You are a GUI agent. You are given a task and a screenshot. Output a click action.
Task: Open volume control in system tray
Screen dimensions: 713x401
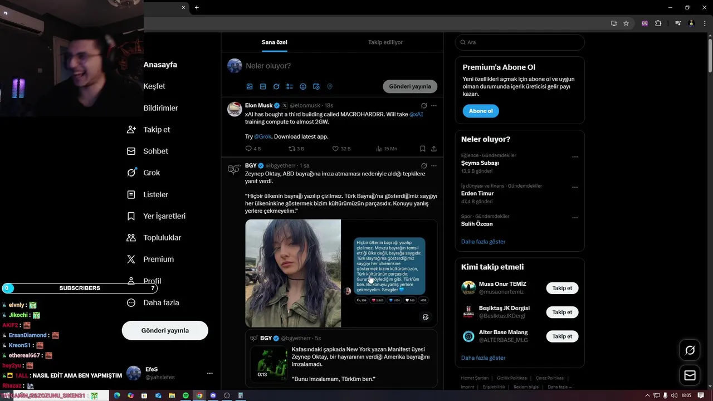point(674,395)
